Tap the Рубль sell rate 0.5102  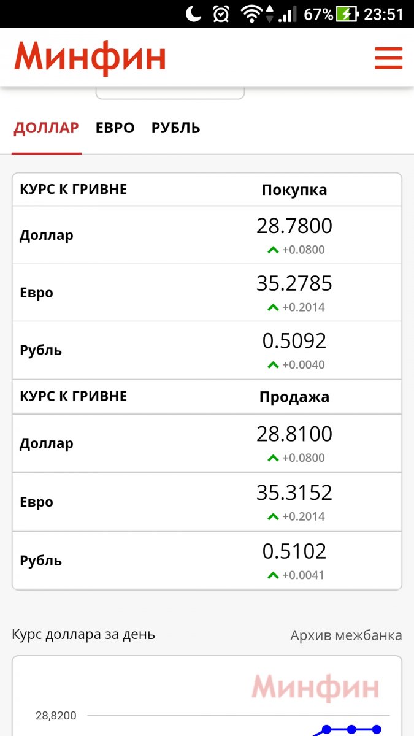294,551
